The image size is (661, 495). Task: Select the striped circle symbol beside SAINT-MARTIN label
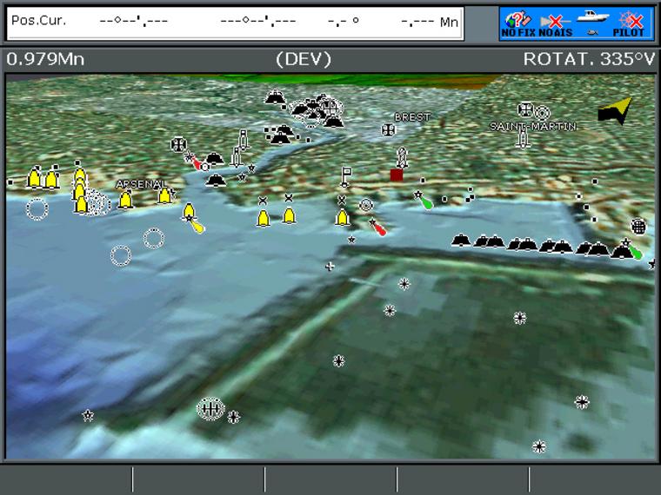click(x=542, y=113)
